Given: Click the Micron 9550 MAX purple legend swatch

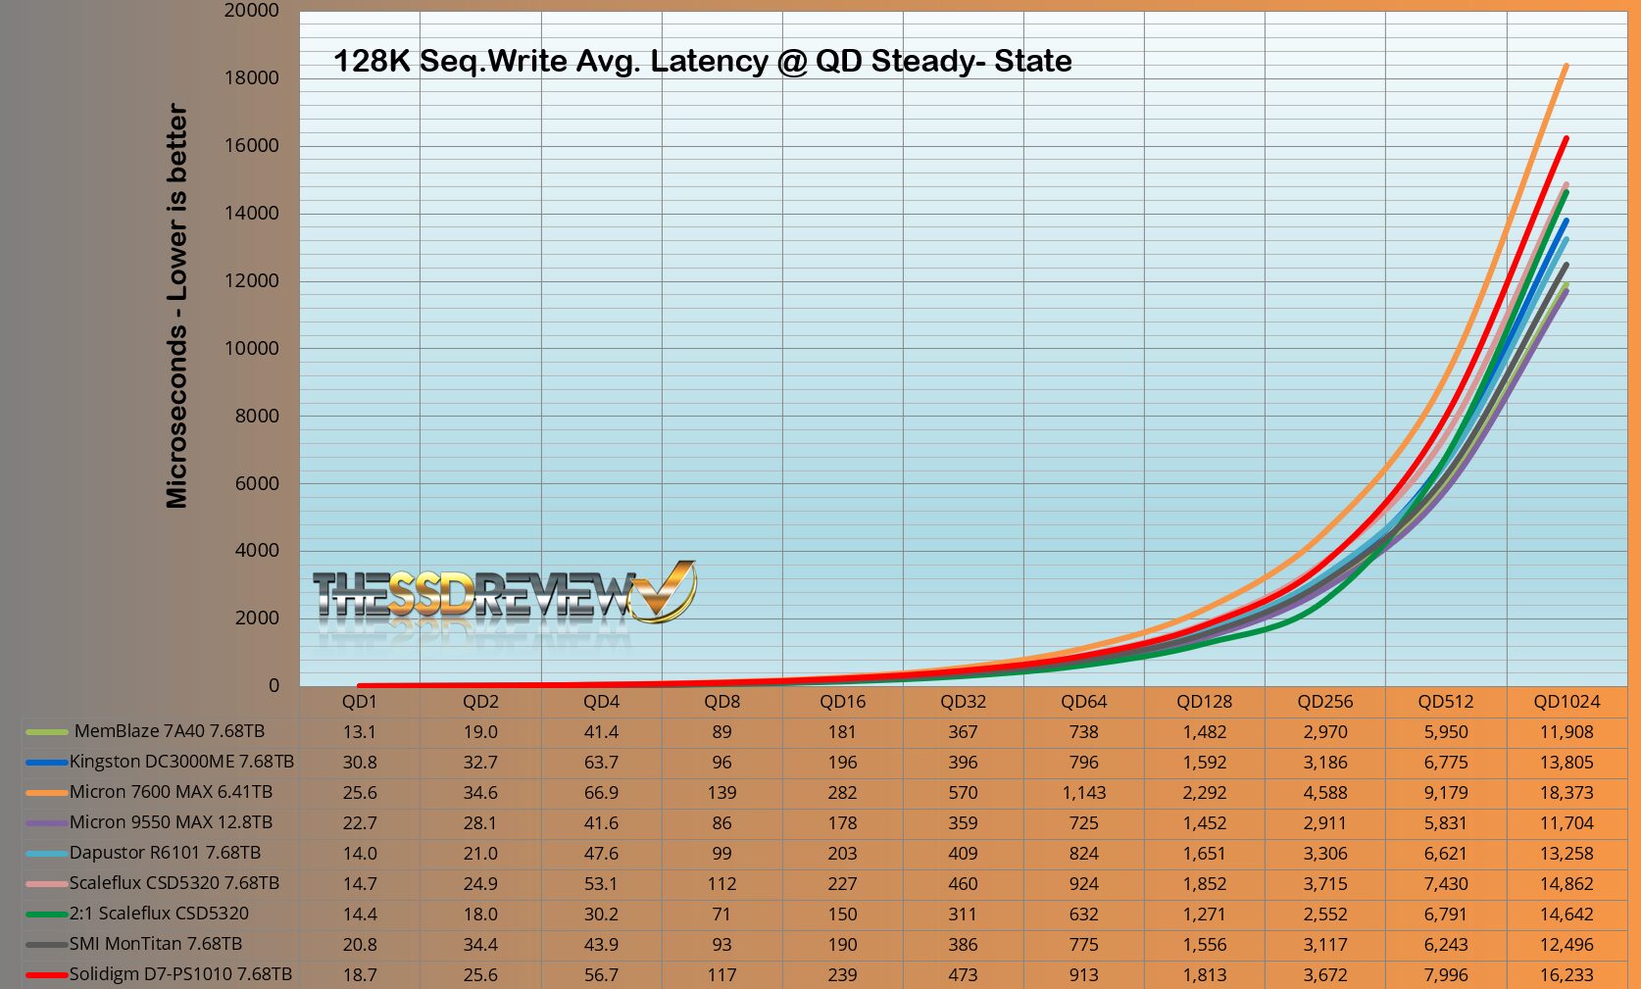Looking at the screenshot, I should 47,823.
